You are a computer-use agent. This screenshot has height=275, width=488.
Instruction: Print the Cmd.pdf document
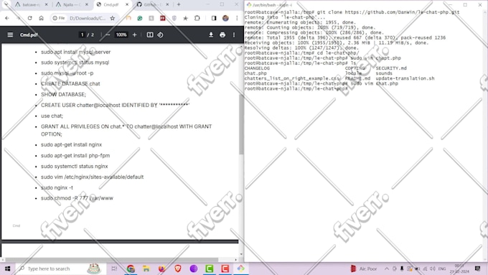(222, 35)
